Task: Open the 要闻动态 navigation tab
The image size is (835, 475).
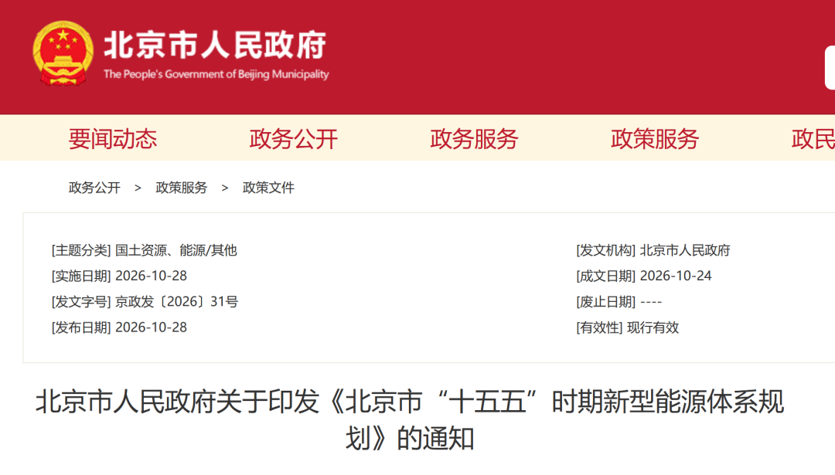Action: click(113, 139)
